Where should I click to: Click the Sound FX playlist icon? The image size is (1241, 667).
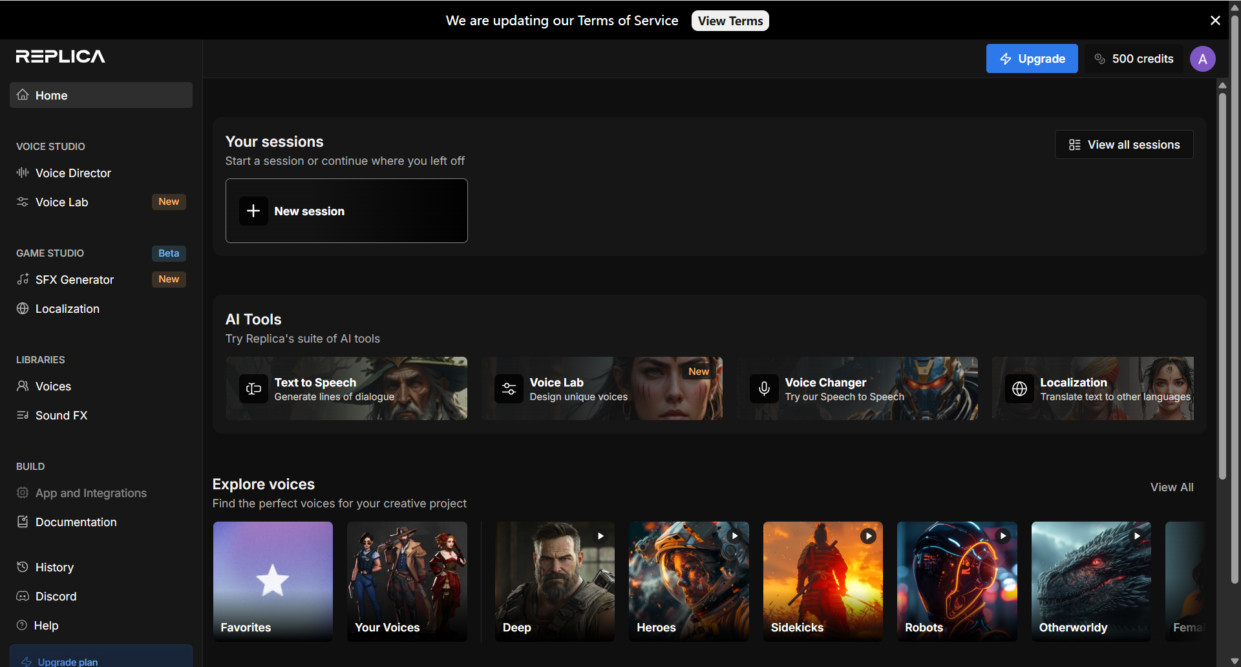click(23, 415)
